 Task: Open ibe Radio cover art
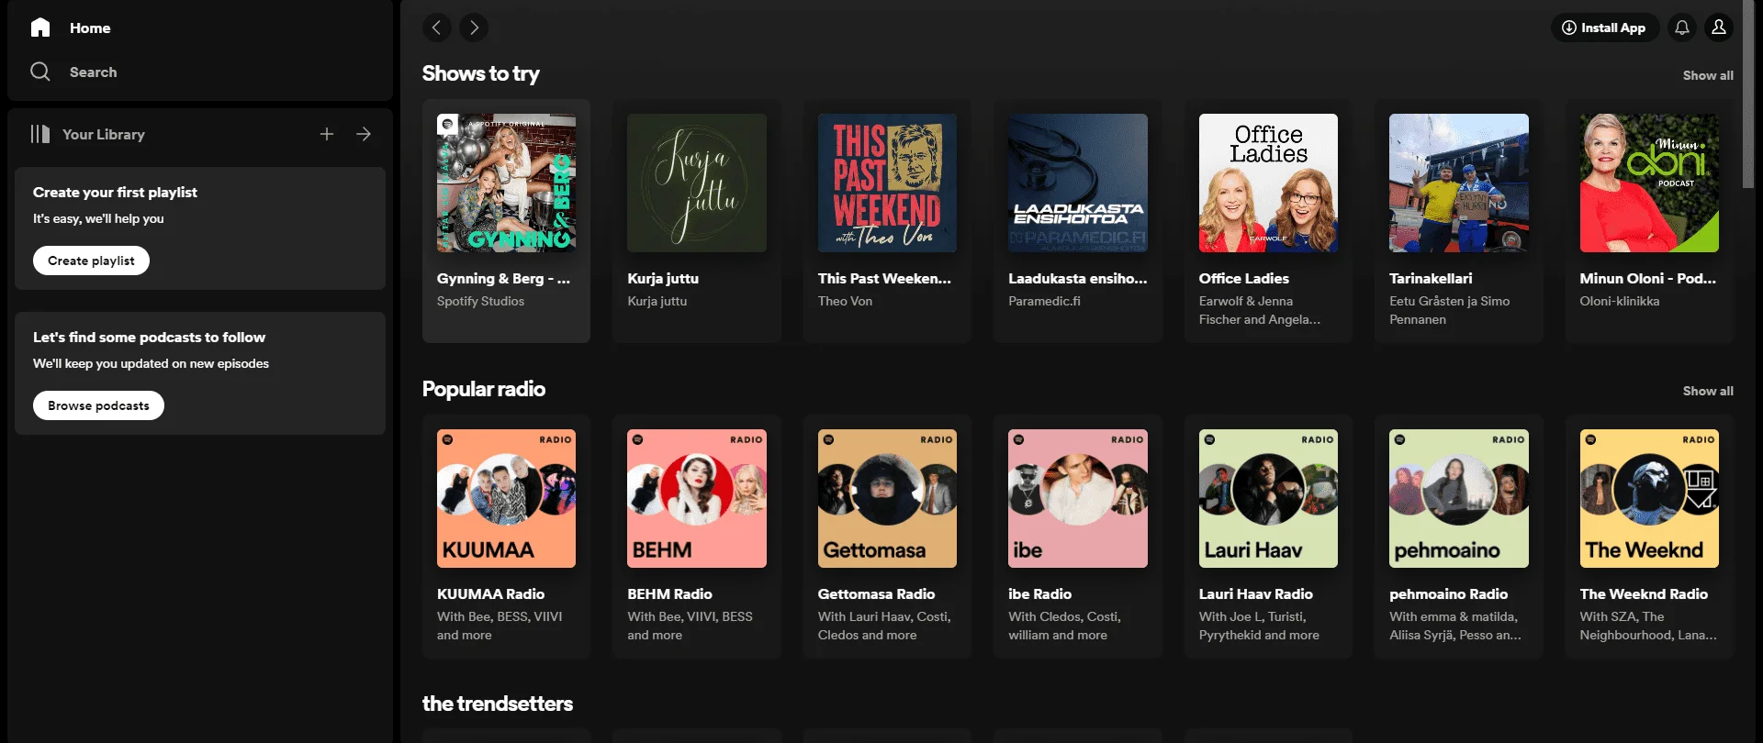(x=1078, y=498)
